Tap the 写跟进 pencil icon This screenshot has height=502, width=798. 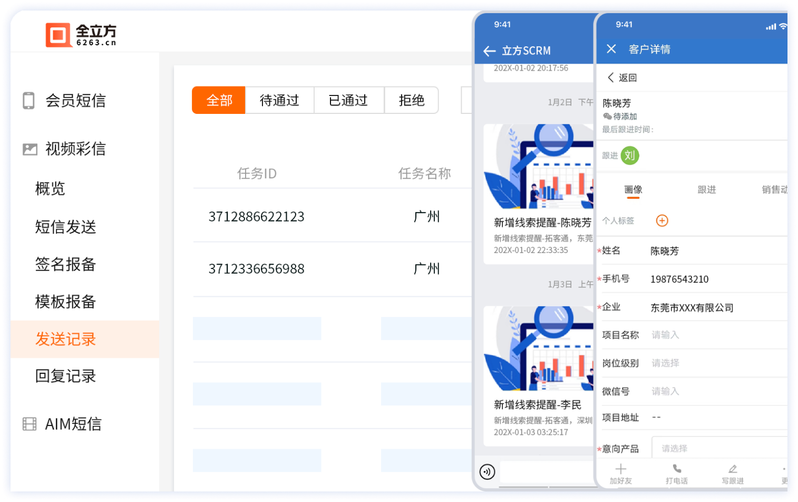tap(733, 469)
